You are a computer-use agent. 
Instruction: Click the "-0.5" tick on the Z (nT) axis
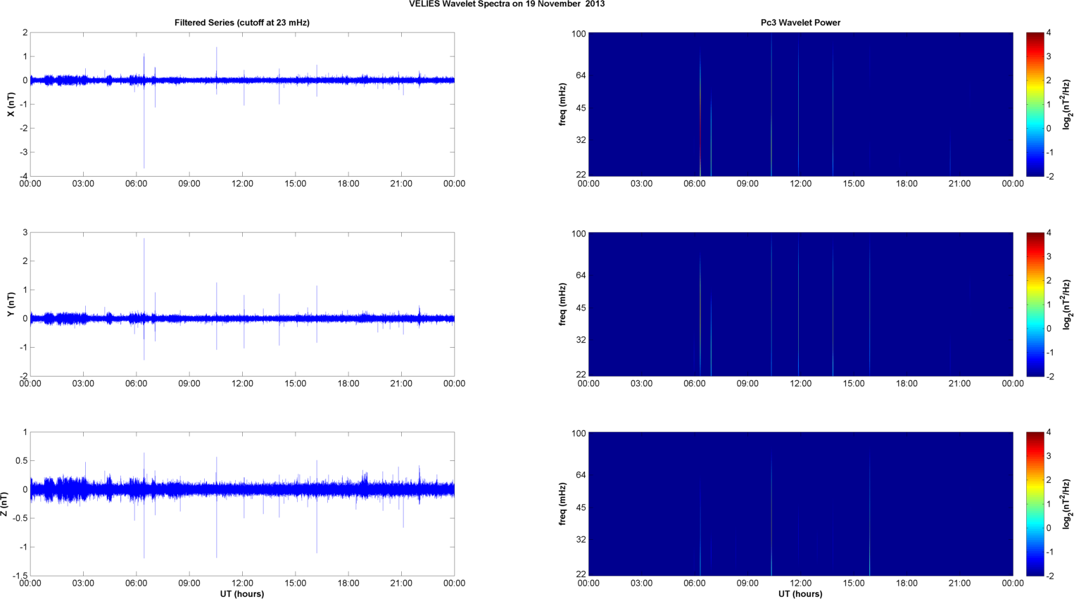[x=20, y=518]
